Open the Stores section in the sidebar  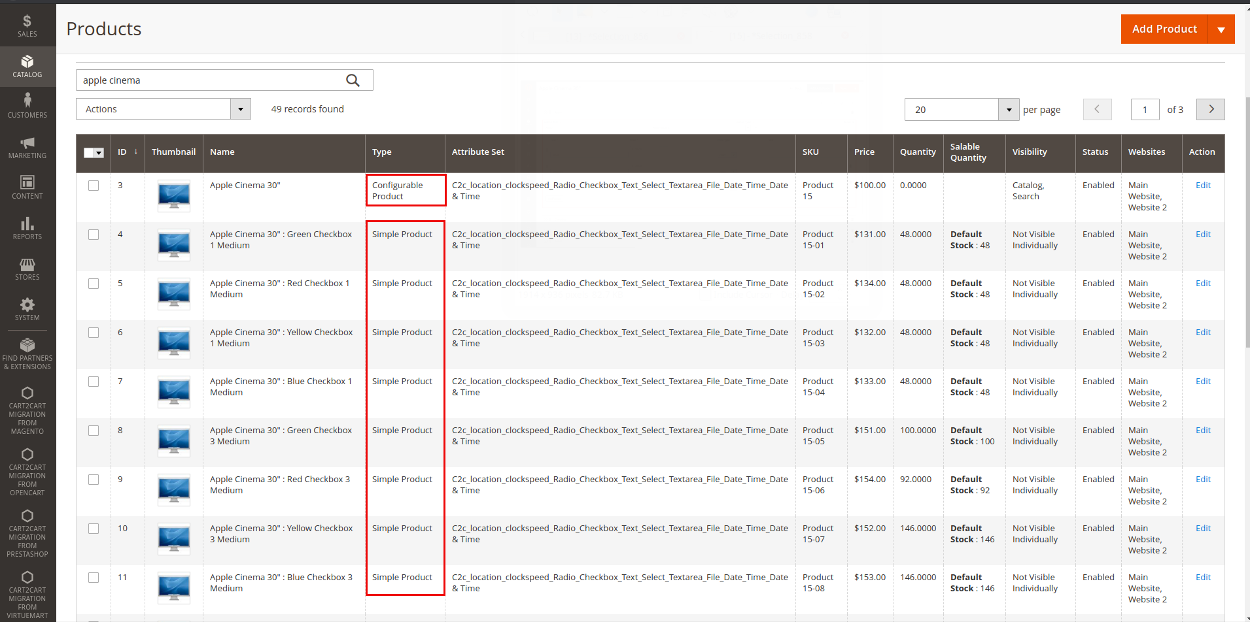point(27,269)
